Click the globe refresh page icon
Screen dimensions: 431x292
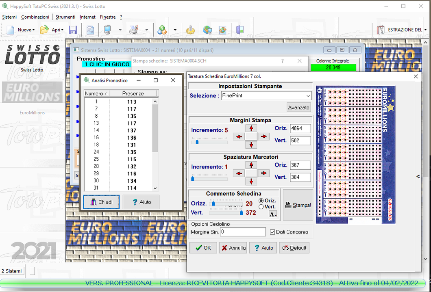click(223, 30)
